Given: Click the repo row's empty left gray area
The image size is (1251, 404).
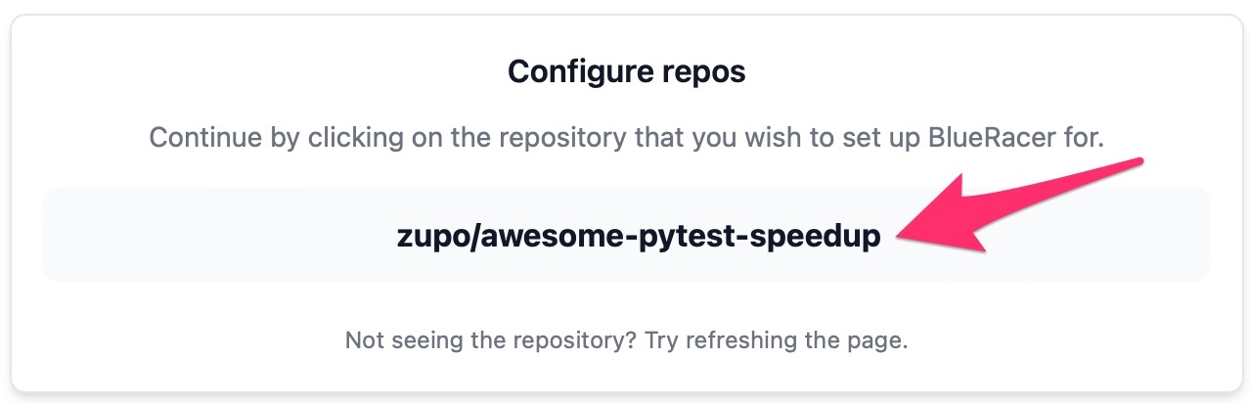Looking at the screenshot, I should click(196, 236).
